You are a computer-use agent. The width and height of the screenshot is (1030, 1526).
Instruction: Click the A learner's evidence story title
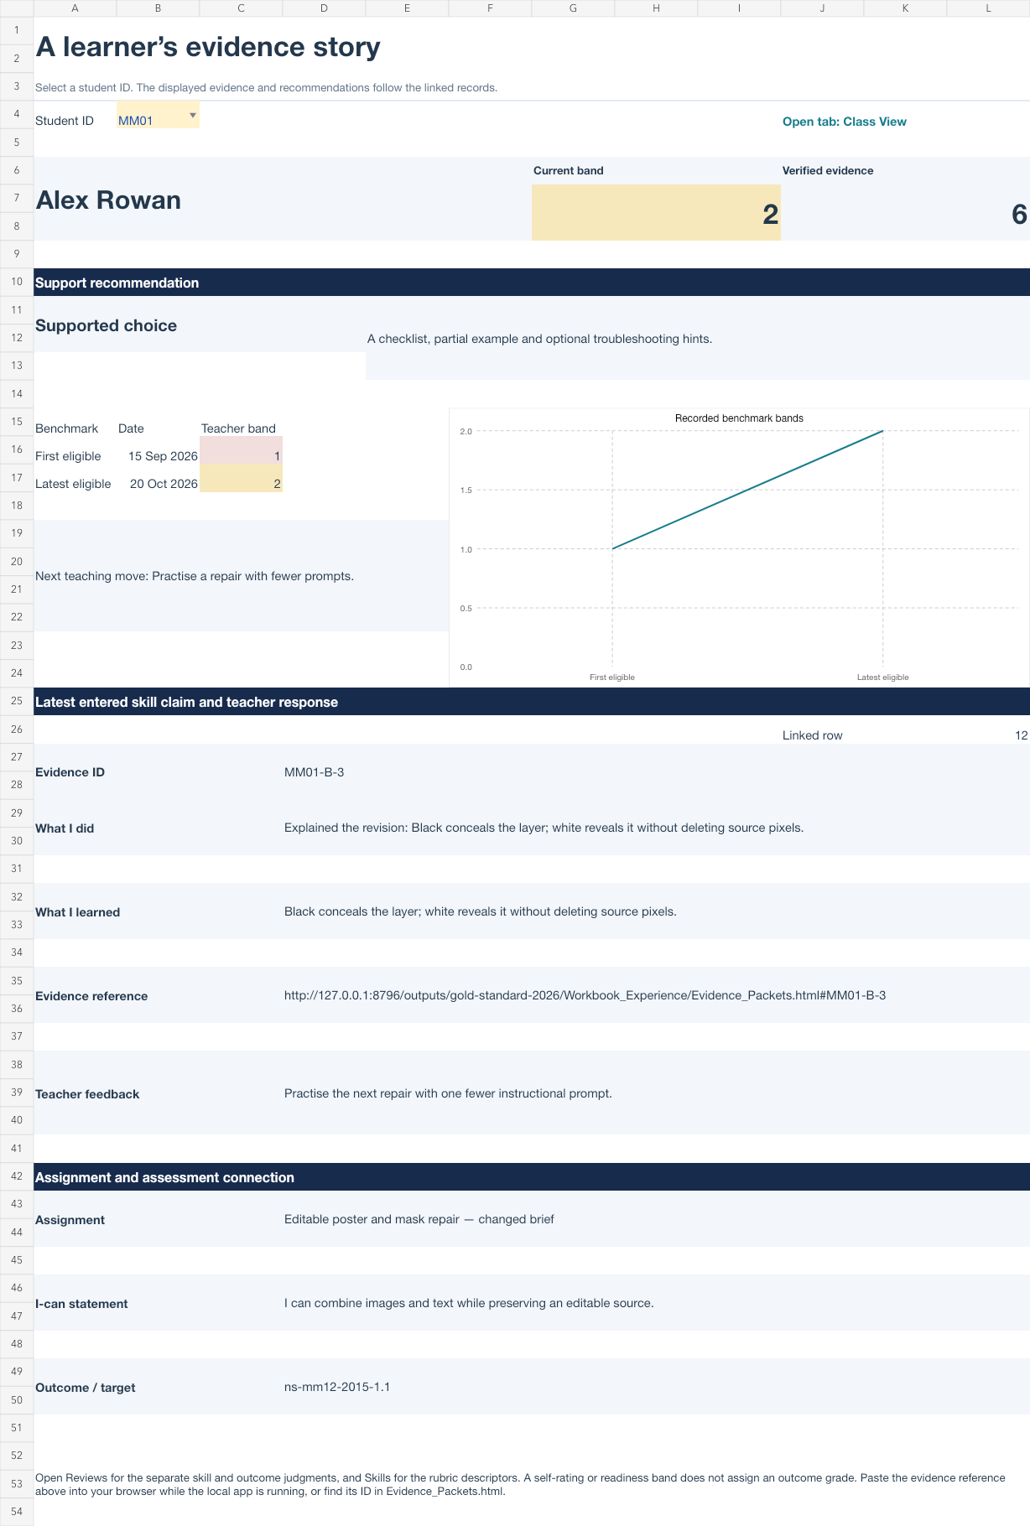(207, 47)
